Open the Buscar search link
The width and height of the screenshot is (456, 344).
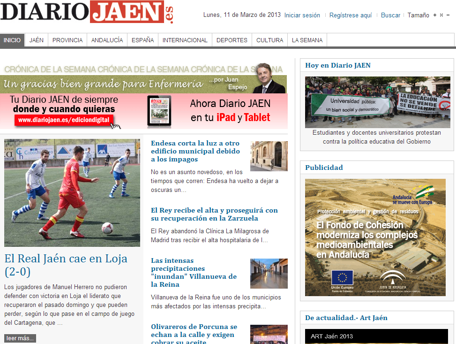pos(390,15)
